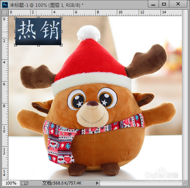Click the status bar export icon
The image size is (190, 188).
(25, 183)
